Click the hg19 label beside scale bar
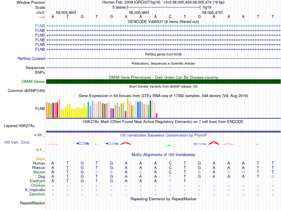281x210 pixels. click(x=207, y=7)
